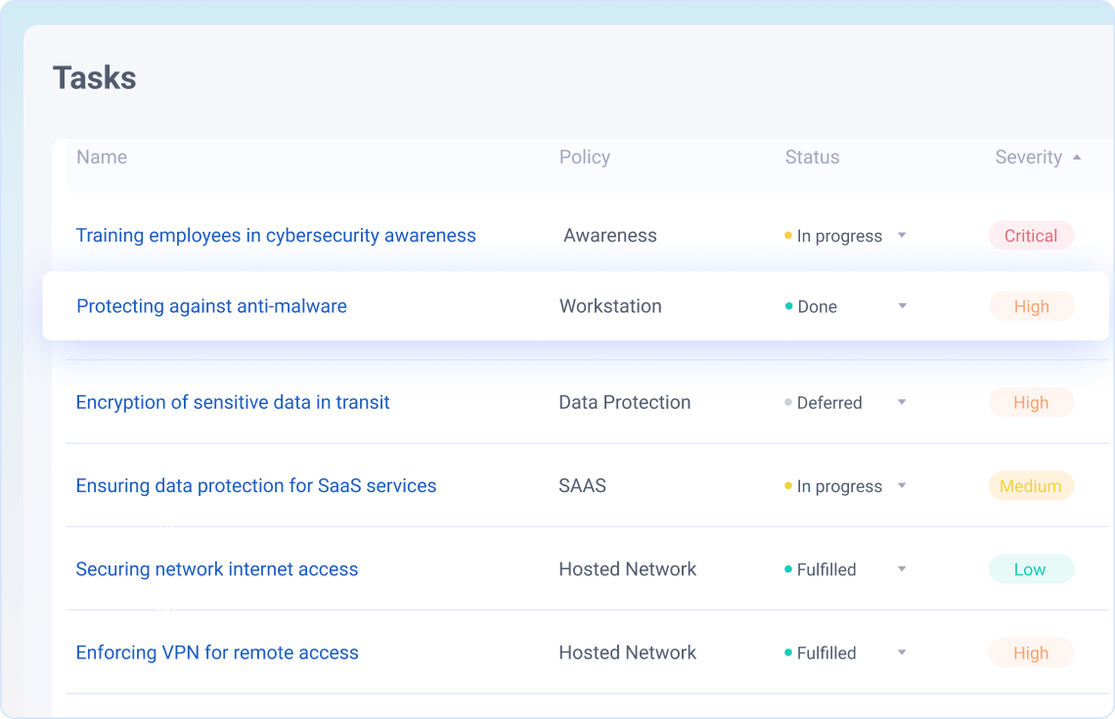1115x719 pixels.
Task: Click the Status column header
Action: [812, 157]
